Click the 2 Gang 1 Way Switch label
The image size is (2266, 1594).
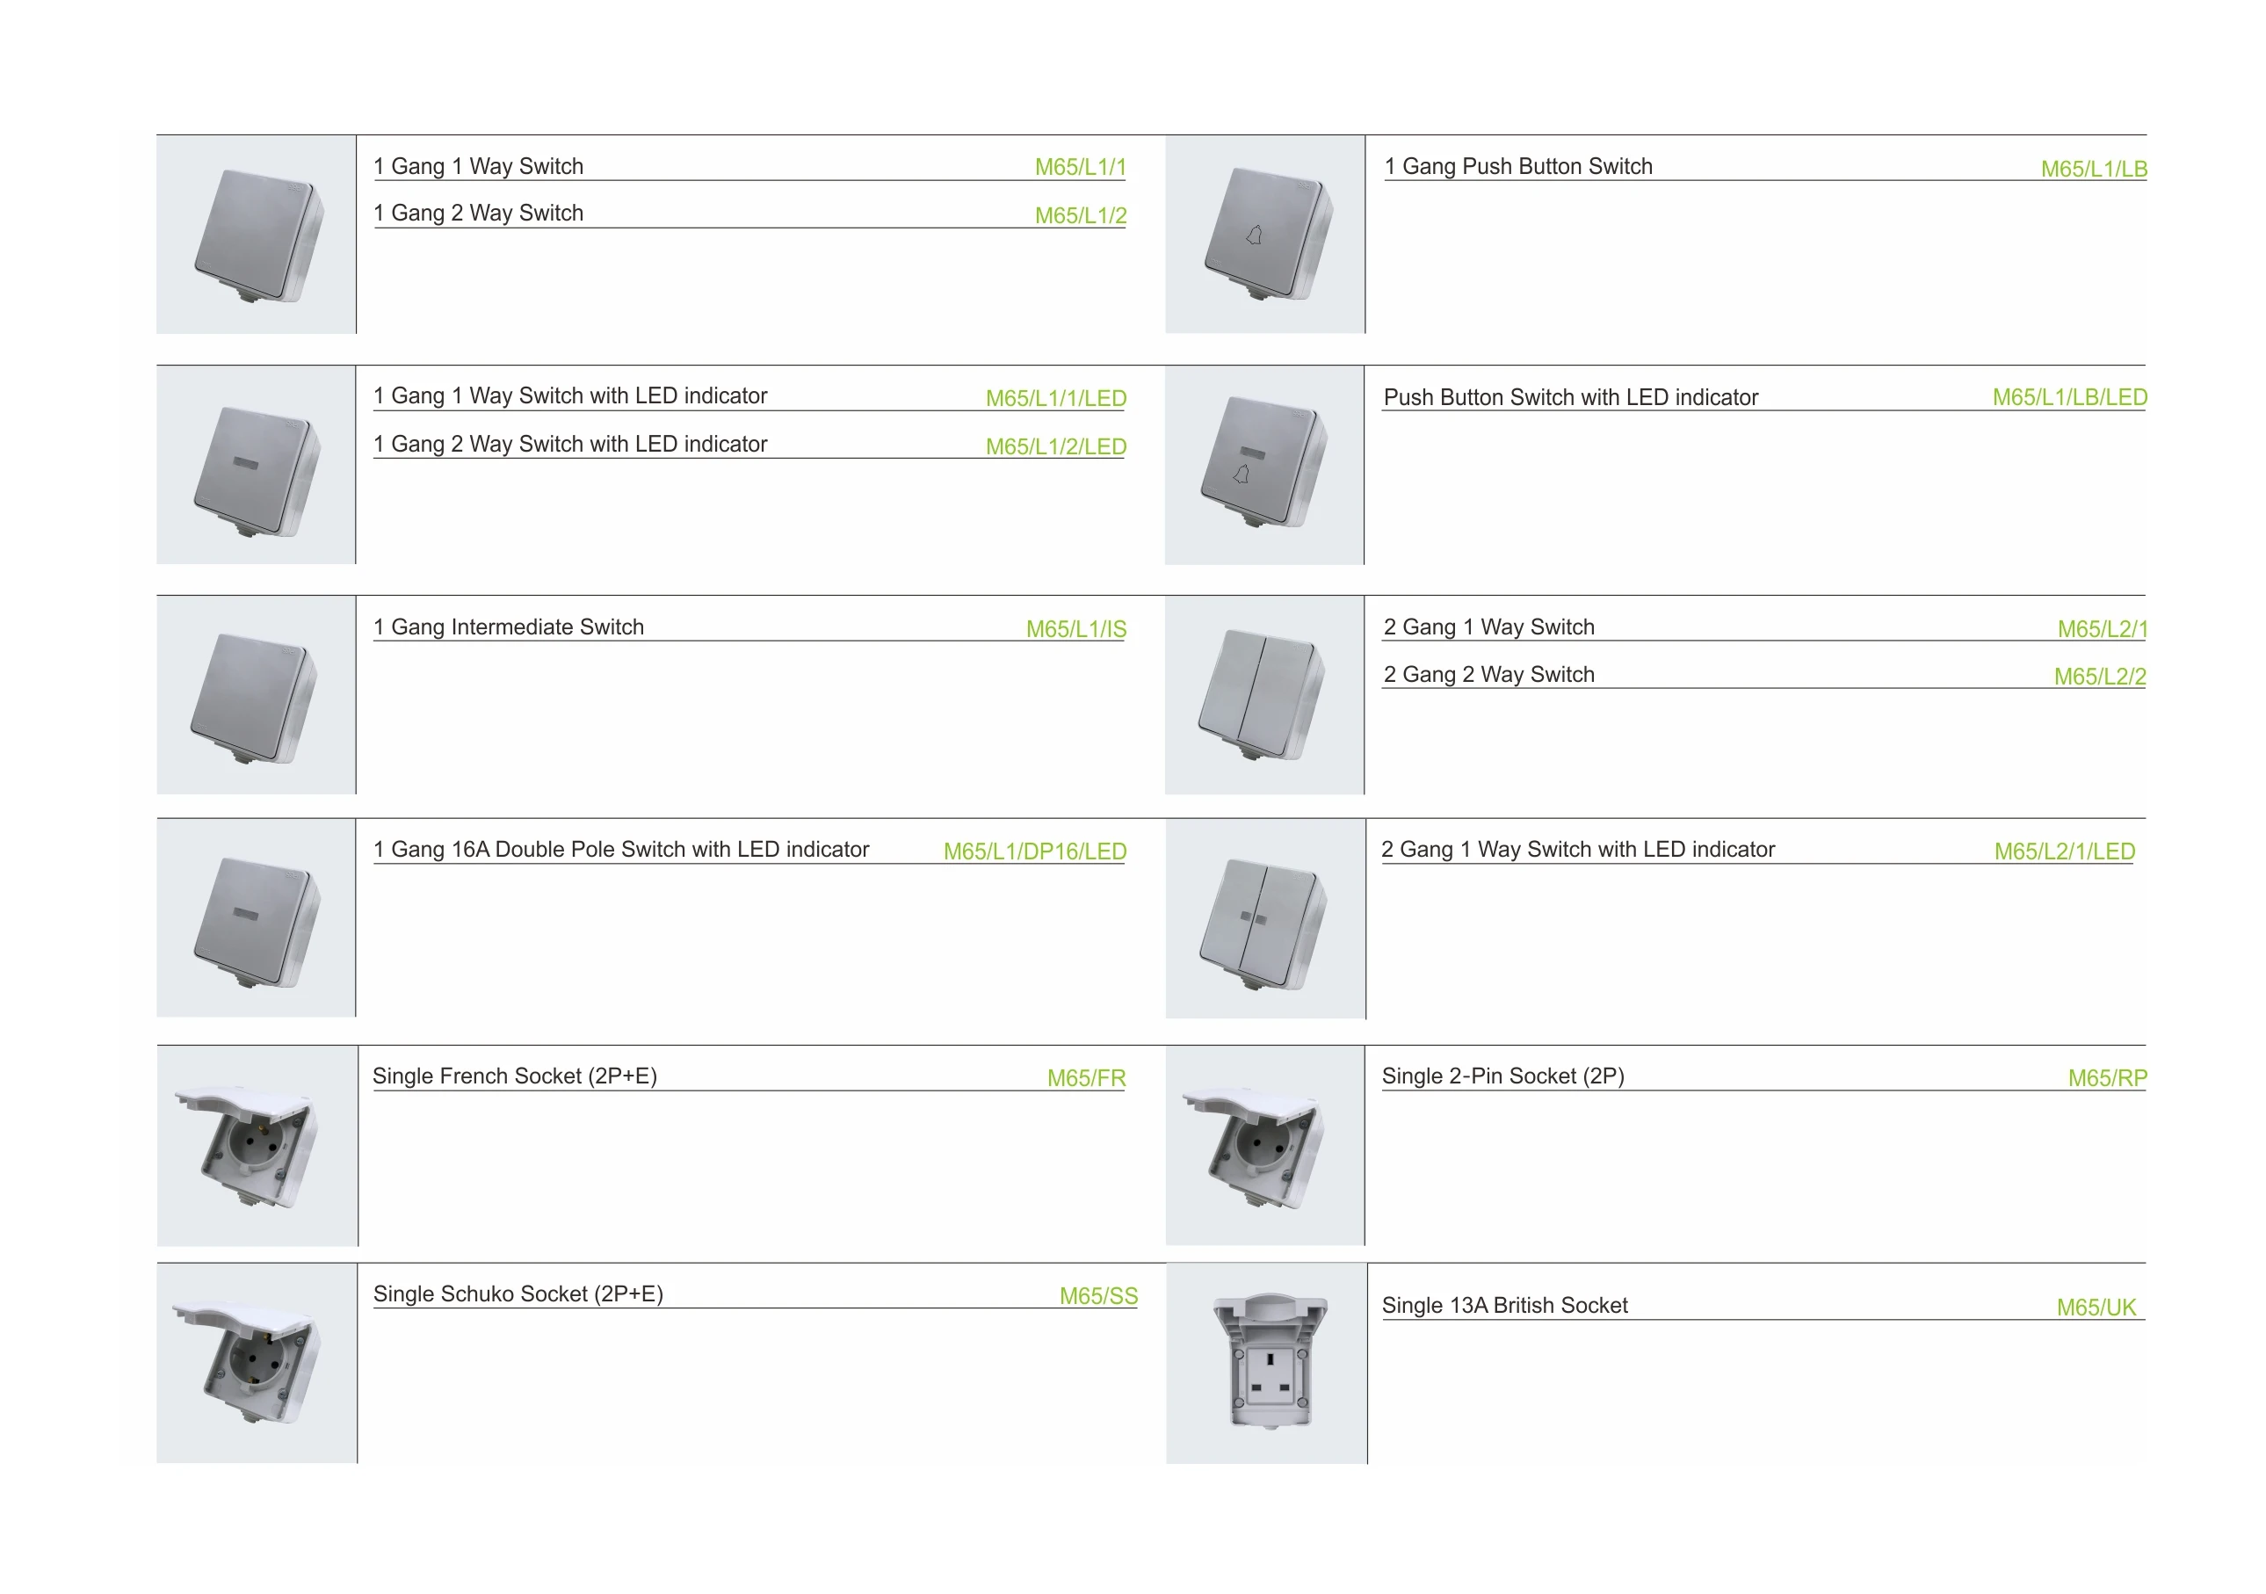(x=1488, y=627)
